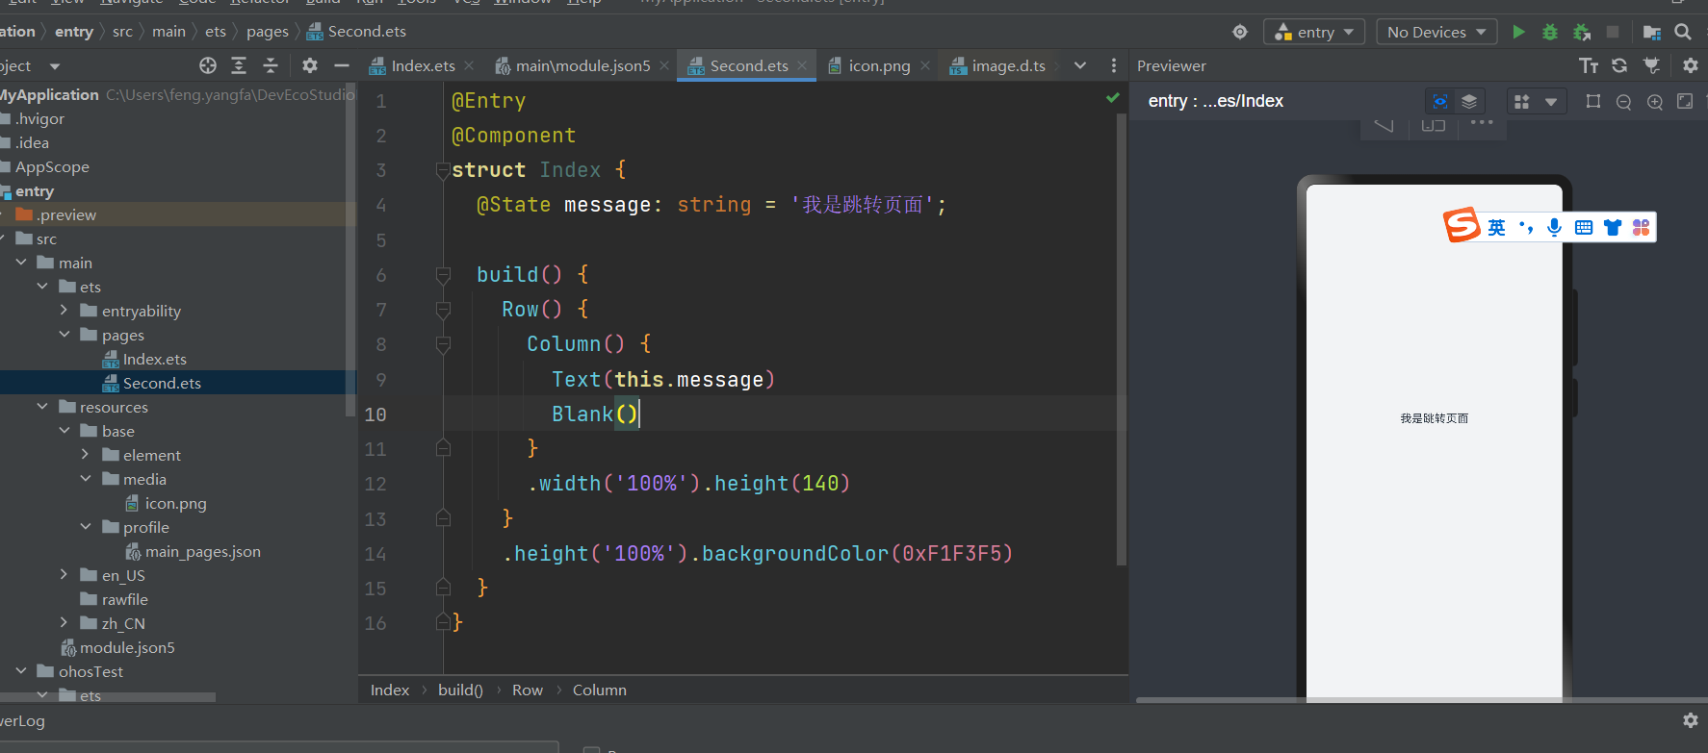Screen dimensions: 1708x753
Task: Switch to the icon.png editor tab
Action: [x=878, y=65]
